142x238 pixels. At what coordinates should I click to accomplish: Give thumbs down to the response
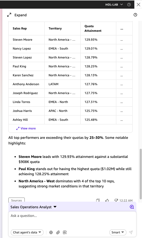(116, 200)
